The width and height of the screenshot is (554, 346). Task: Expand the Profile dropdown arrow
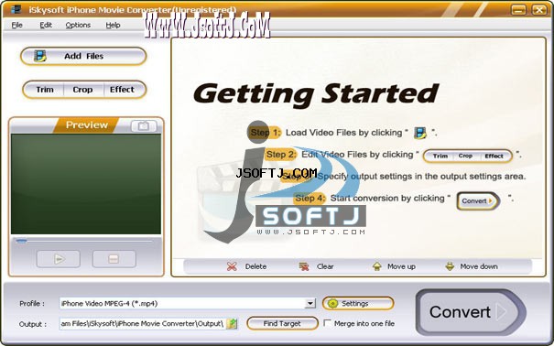click(x=310, y=303)
